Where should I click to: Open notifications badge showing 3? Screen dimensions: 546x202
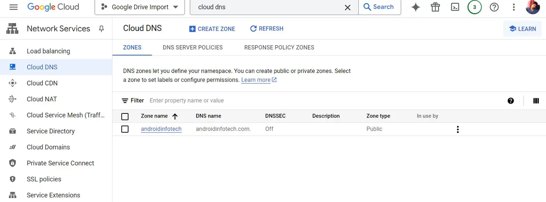475,7
